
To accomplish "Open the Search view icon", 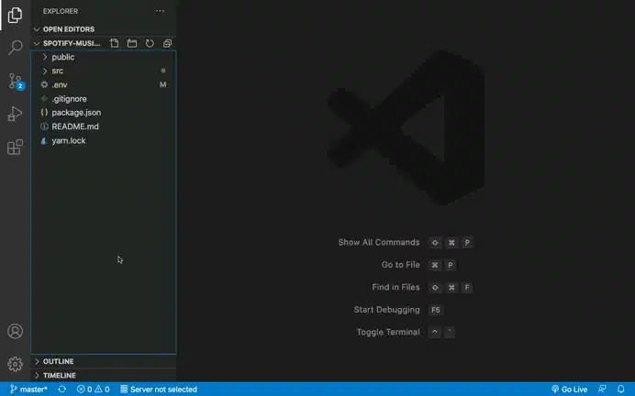I will pos(15,48).
